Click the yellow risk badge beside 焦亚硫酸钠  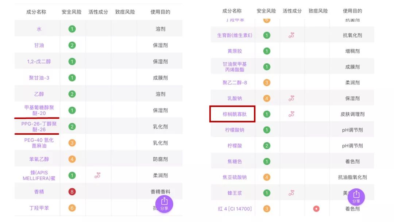266,177
